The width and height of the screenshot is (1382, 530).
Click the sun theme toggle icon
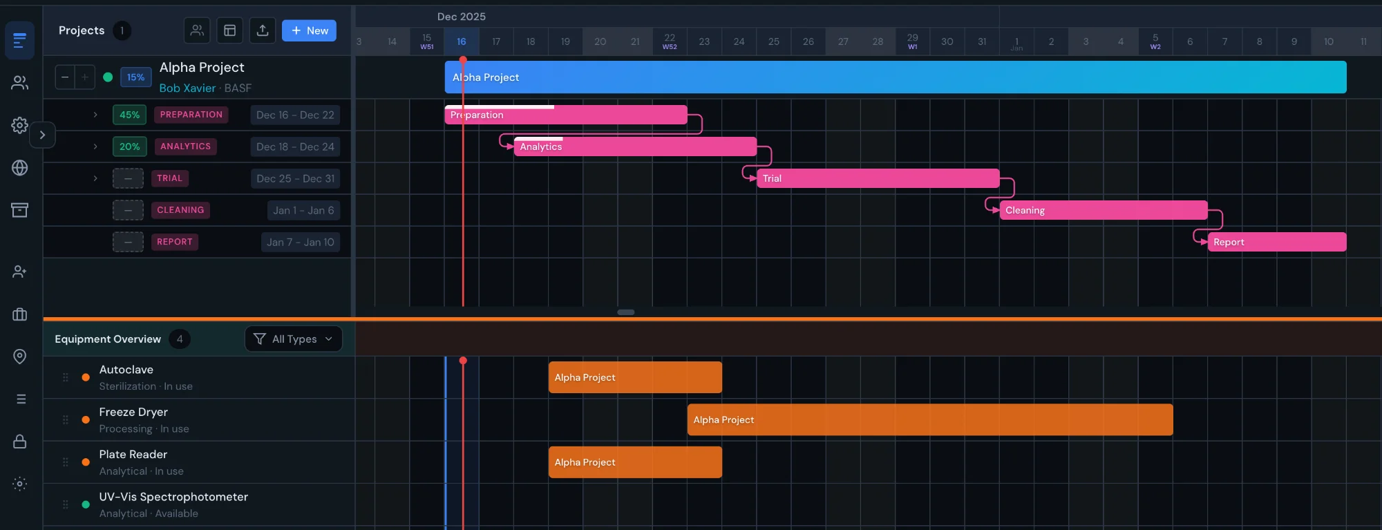point(19,484)
